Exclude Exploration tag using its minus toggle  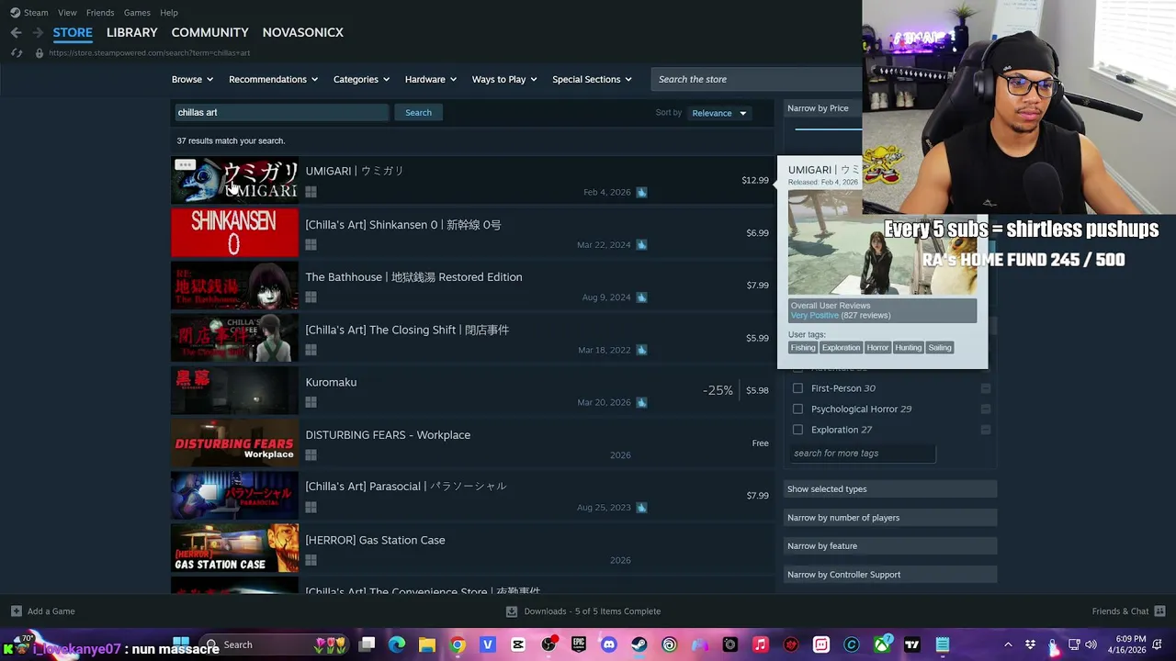pyautogui.click(x=985, y=430)
